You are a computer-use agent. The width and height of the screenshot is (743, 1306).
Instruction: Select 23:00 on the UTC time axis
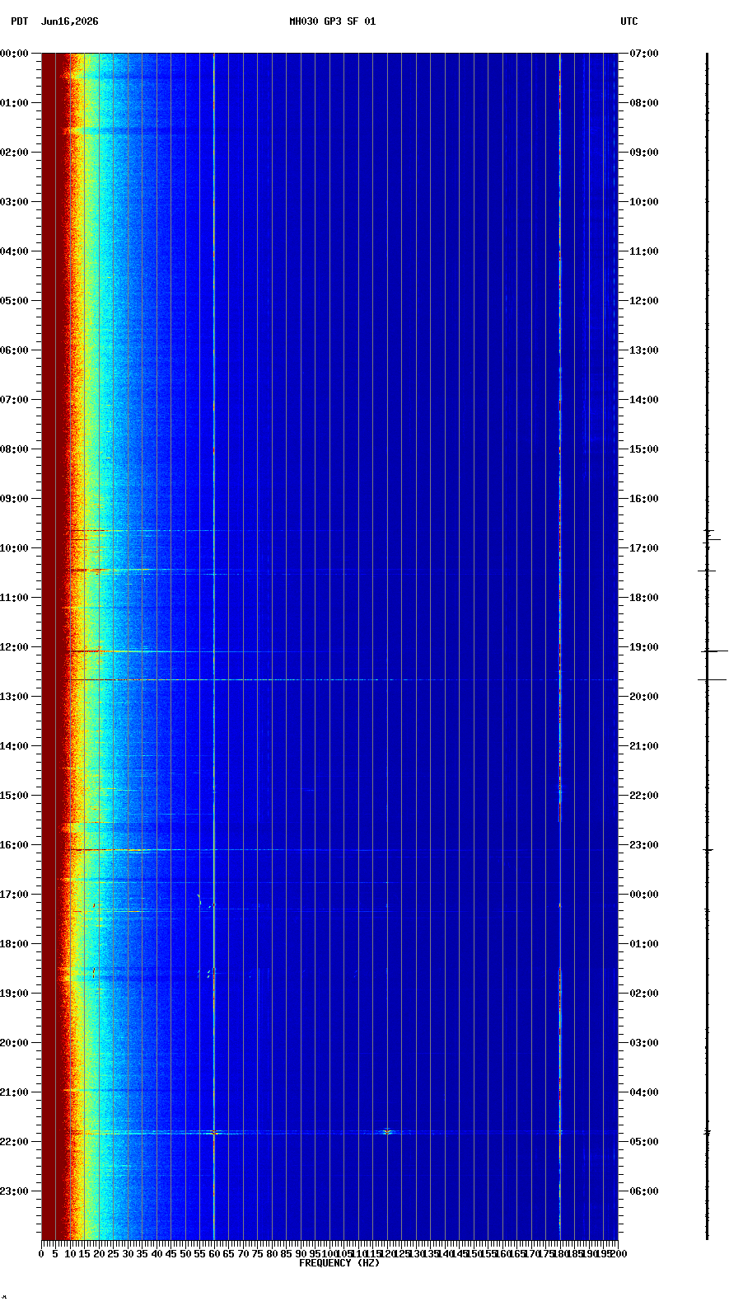pos(644,845)
